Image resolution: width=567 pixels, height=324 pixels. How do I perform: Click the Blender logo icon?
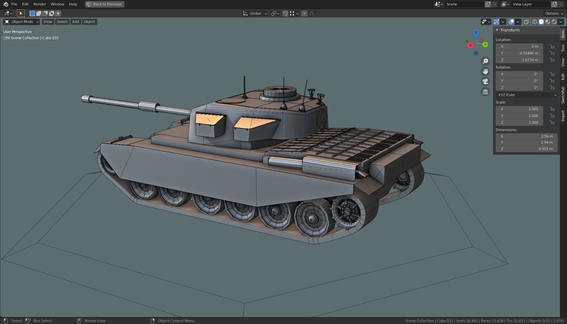tap(6, 4)
